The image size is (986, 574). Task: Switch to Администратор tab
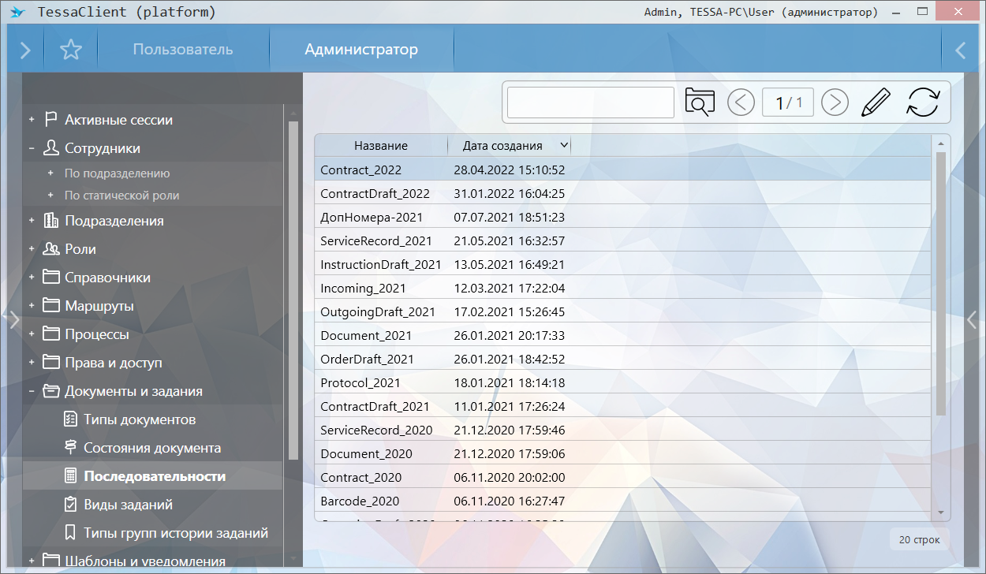361,50
